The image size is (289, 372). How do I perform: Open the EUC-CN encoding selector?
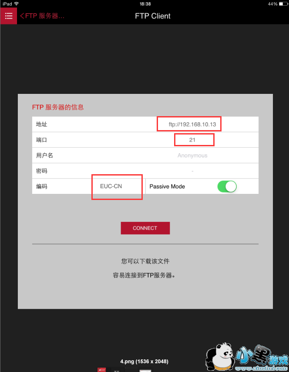coord(111,186)
